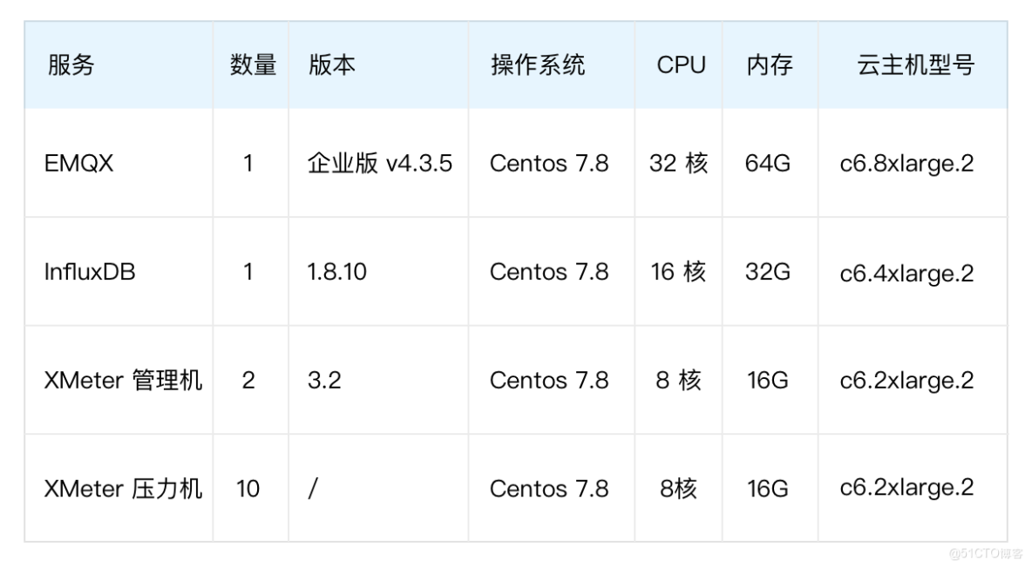Click the XMeter 压力机 cell
Screen dimensions: 1032x568
coord(123,488)
